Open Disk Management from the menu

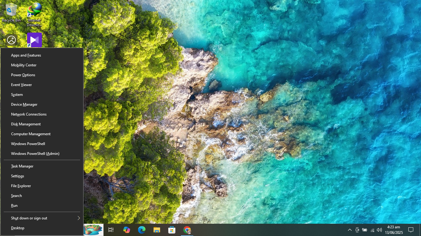point(26,124)
